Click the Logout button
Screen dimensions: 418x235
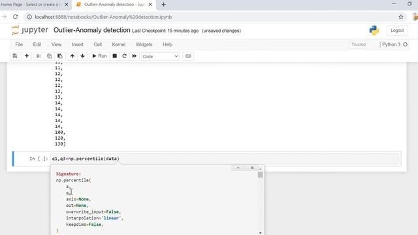[397, 31]
